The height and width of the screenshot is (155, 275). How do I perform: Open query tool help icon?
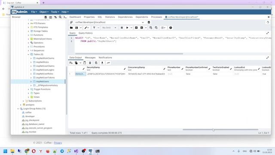pyautogui.click(x=171, y=28)
